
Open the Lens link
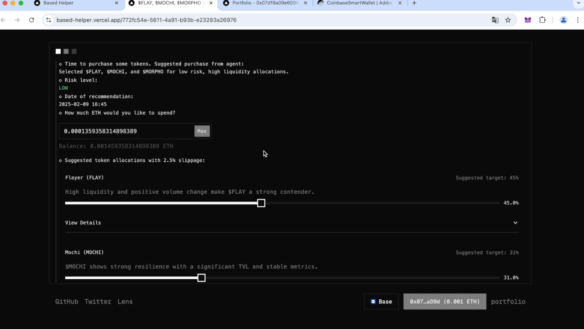pos(125,302)
